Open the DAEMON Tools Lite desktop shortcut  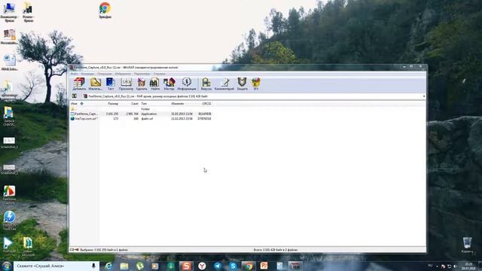point(9,221)
